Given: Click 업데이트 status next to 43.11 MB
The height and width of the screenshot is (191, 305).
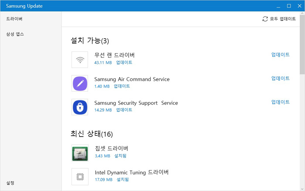Looking at the screenshot, I should (x=124, y=62).
